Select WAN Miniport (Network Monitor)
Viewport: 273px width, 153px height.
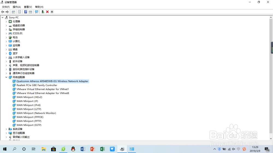pos(36,113)
